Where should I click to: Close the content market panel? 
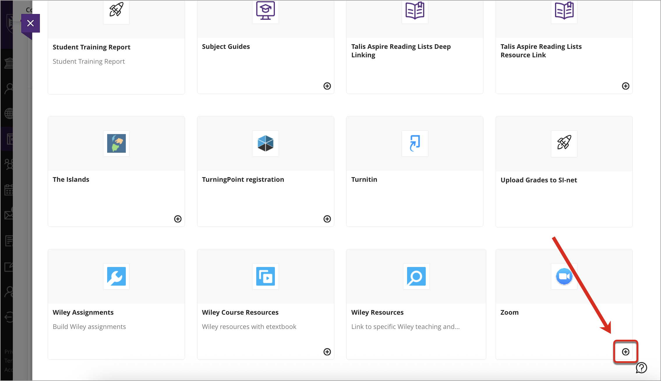click(31, 23)
